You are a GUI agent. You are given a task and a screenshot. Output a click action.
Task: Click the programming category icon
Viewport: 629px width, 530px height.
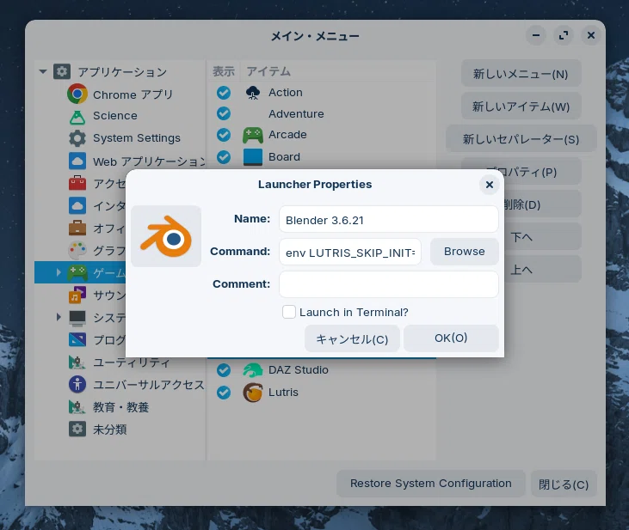77,339
